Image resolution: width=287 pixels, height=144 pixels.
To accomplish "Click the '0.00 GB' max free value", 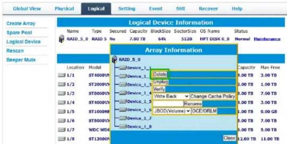I will 269,112.
